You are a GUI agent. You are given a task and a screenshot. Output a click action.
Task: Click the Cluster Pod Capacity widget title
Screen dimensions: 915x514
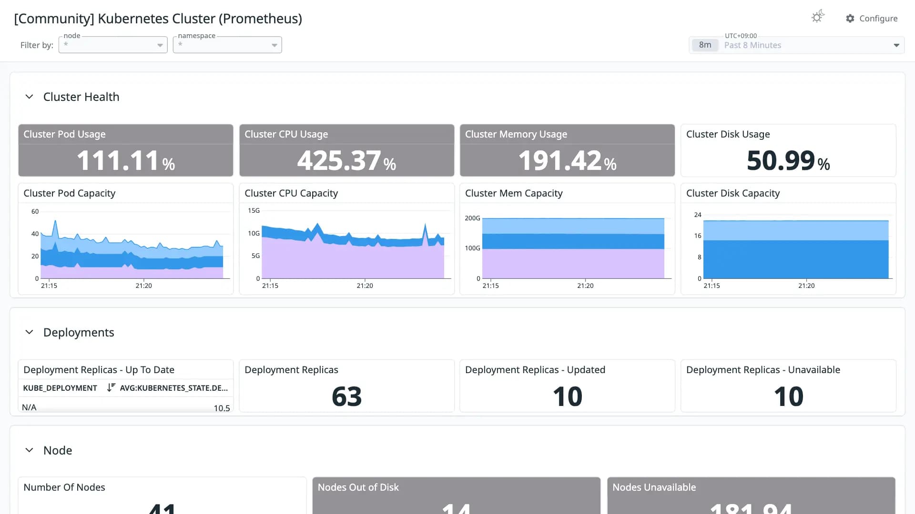click(x=69, y=193)
